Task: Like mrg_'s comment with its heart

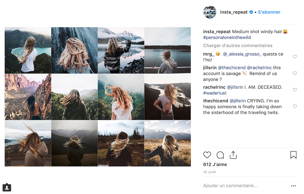Action: point(295,57)
